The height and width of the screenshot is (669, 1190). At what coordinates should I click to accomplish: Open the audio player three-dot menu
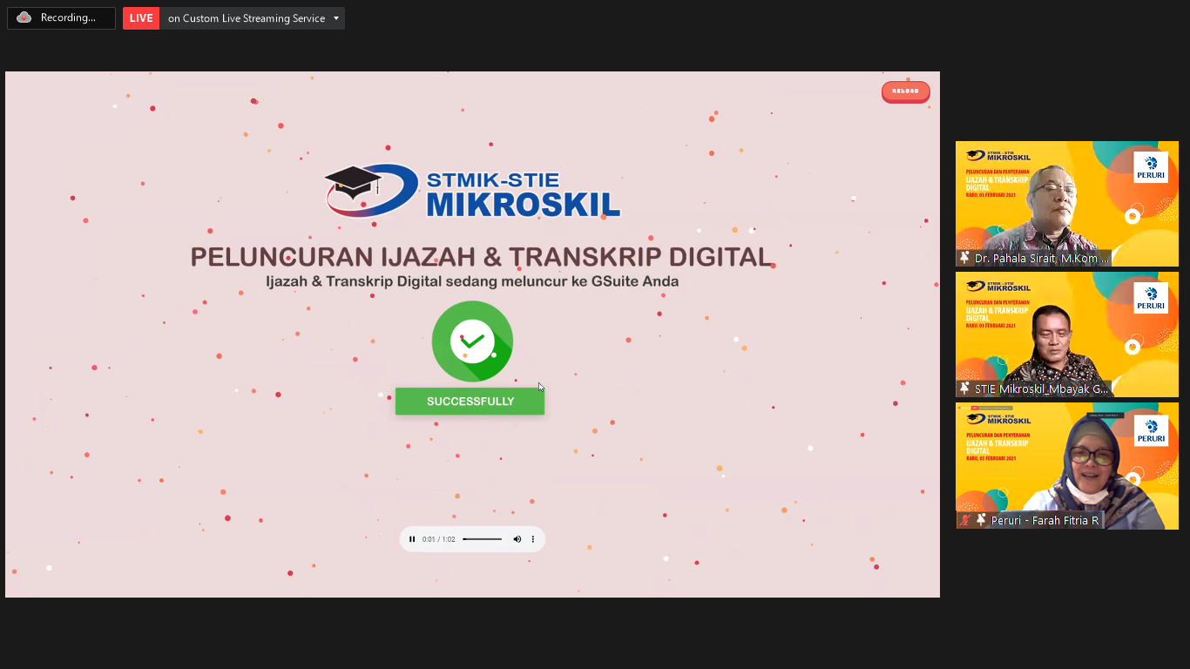click(x=533, y=539)
